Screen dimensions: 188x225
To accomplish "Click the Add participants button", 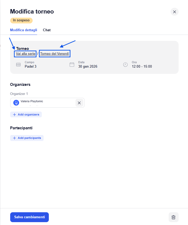I will pos(27,138).
